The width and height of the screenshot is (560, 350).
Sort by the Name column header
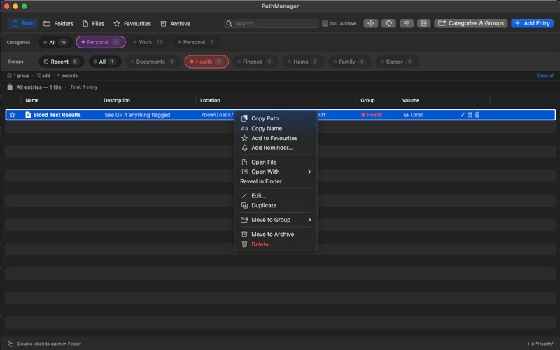[32, 100]
